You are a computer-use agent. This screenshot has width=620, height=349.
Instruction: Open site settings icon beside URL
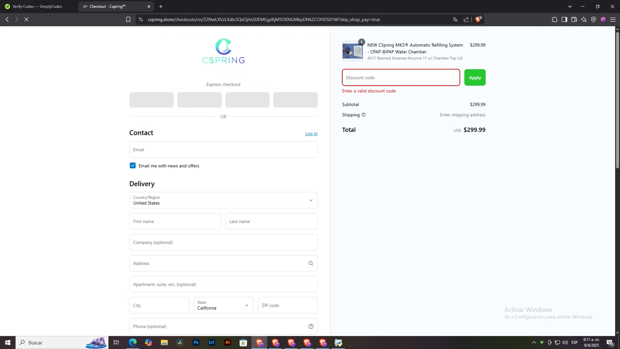tap(141, 19)
